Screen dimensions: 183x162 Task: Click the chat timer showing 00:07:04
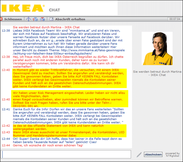pos(175,19)
